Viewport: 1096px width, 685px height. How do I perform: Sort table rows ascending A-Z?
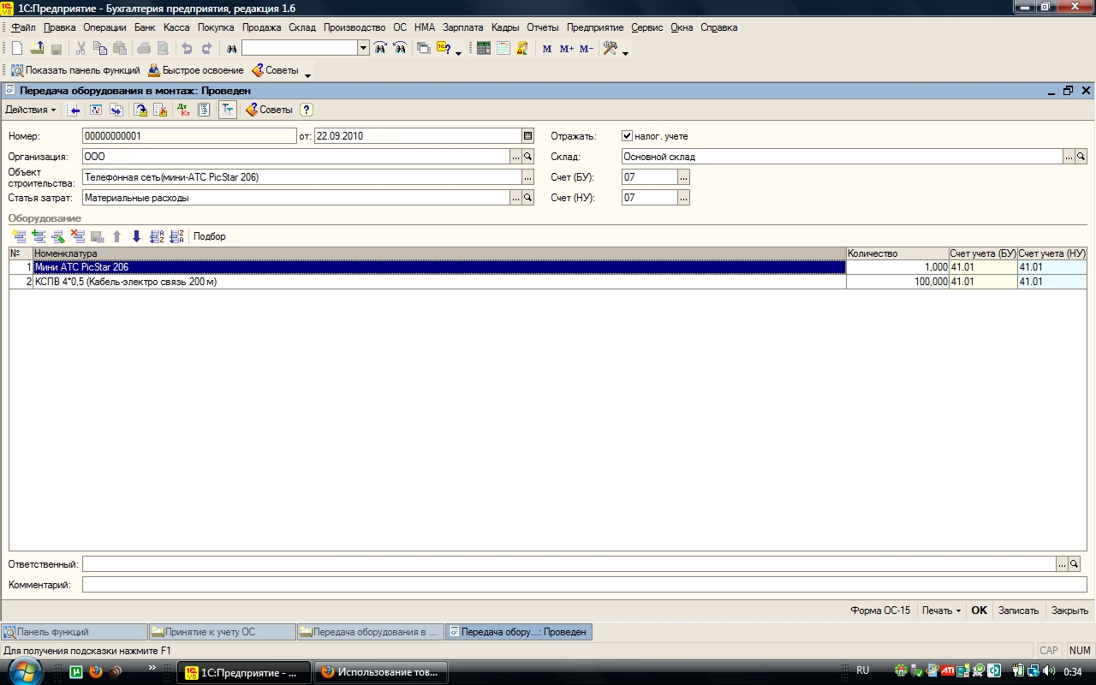coord(156,236)
